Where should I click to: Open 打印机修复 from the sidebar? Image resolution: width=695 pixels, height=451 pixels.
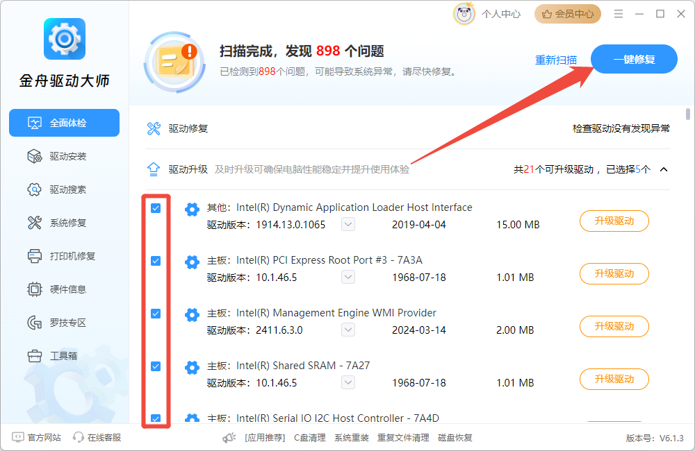click(x=72, y=256)
